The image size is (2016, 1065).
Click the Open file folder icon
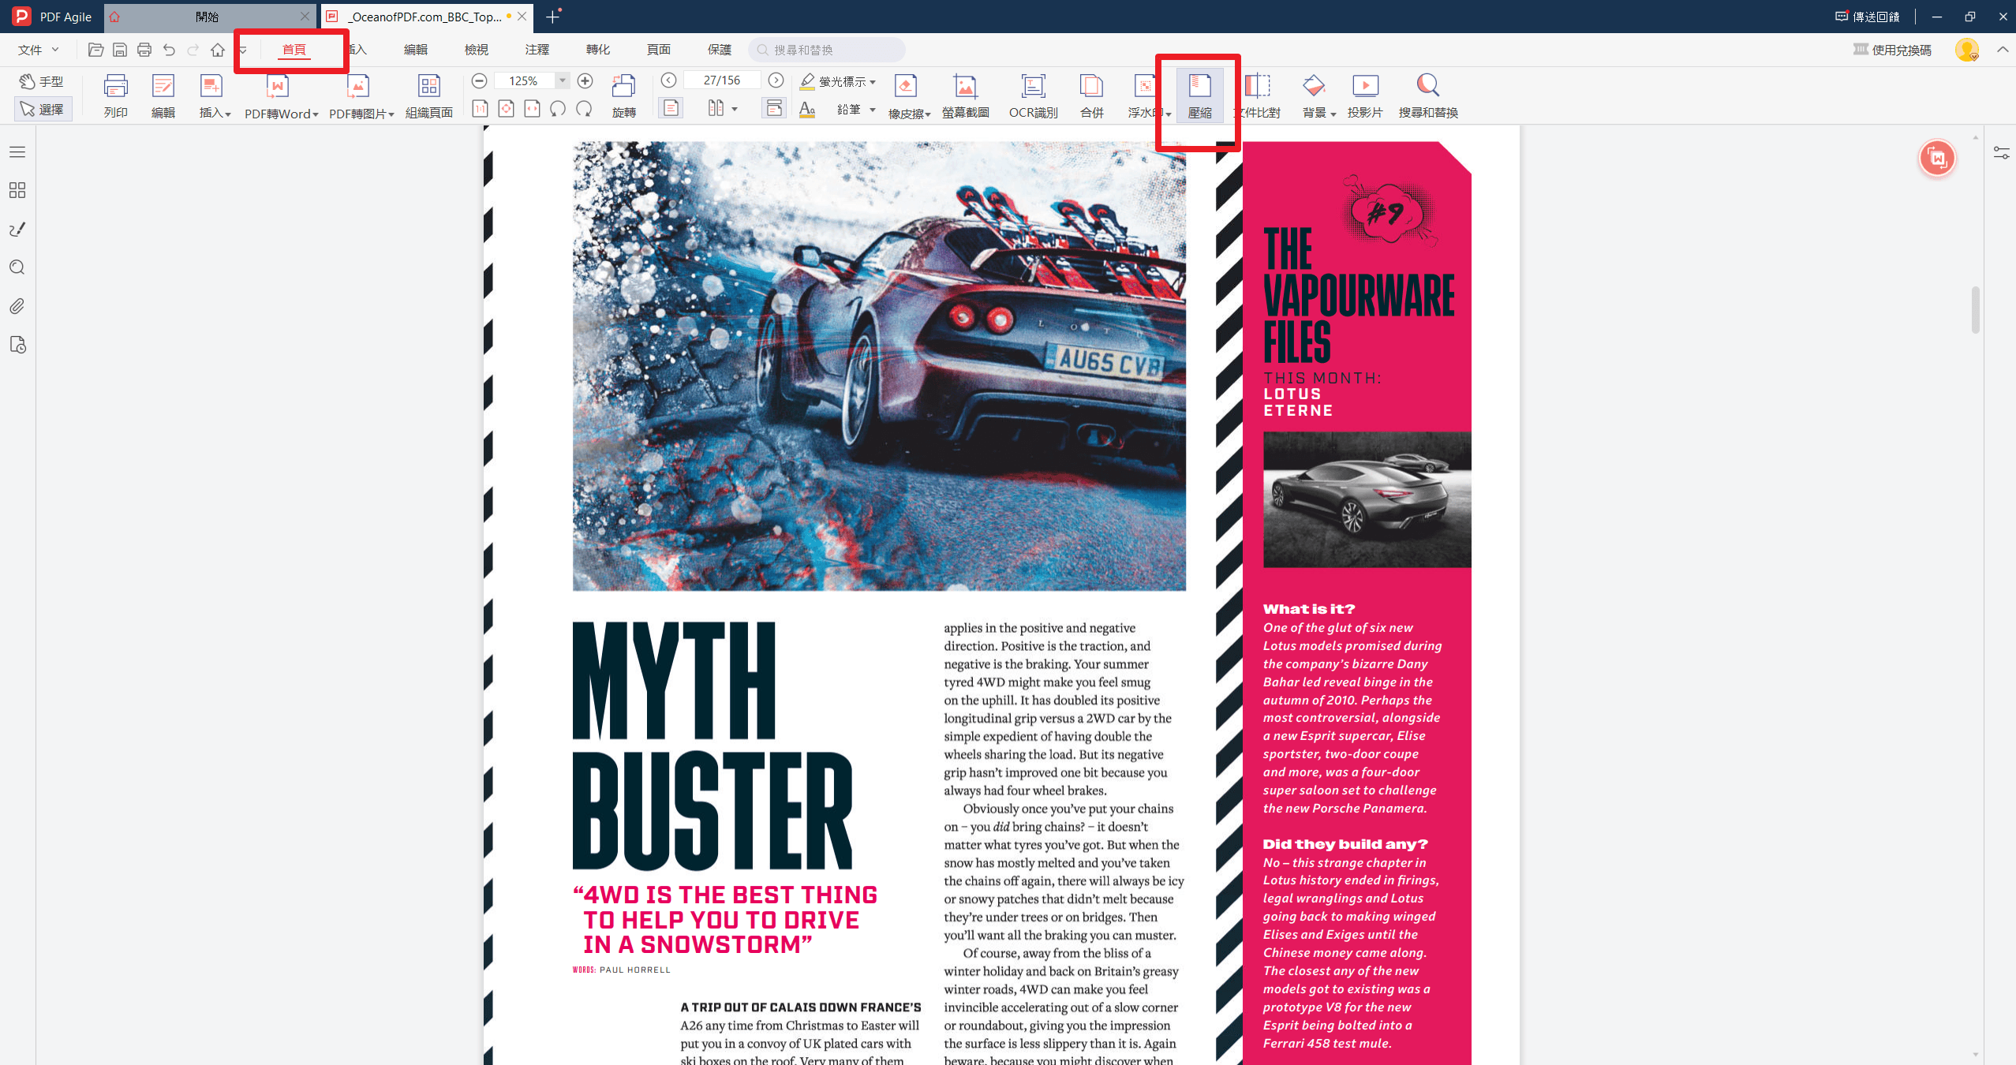(95, 50)
